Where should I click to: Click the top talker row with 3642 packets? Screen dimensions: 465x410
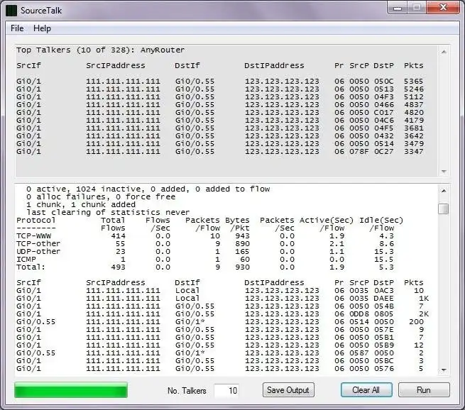point(220,135)
